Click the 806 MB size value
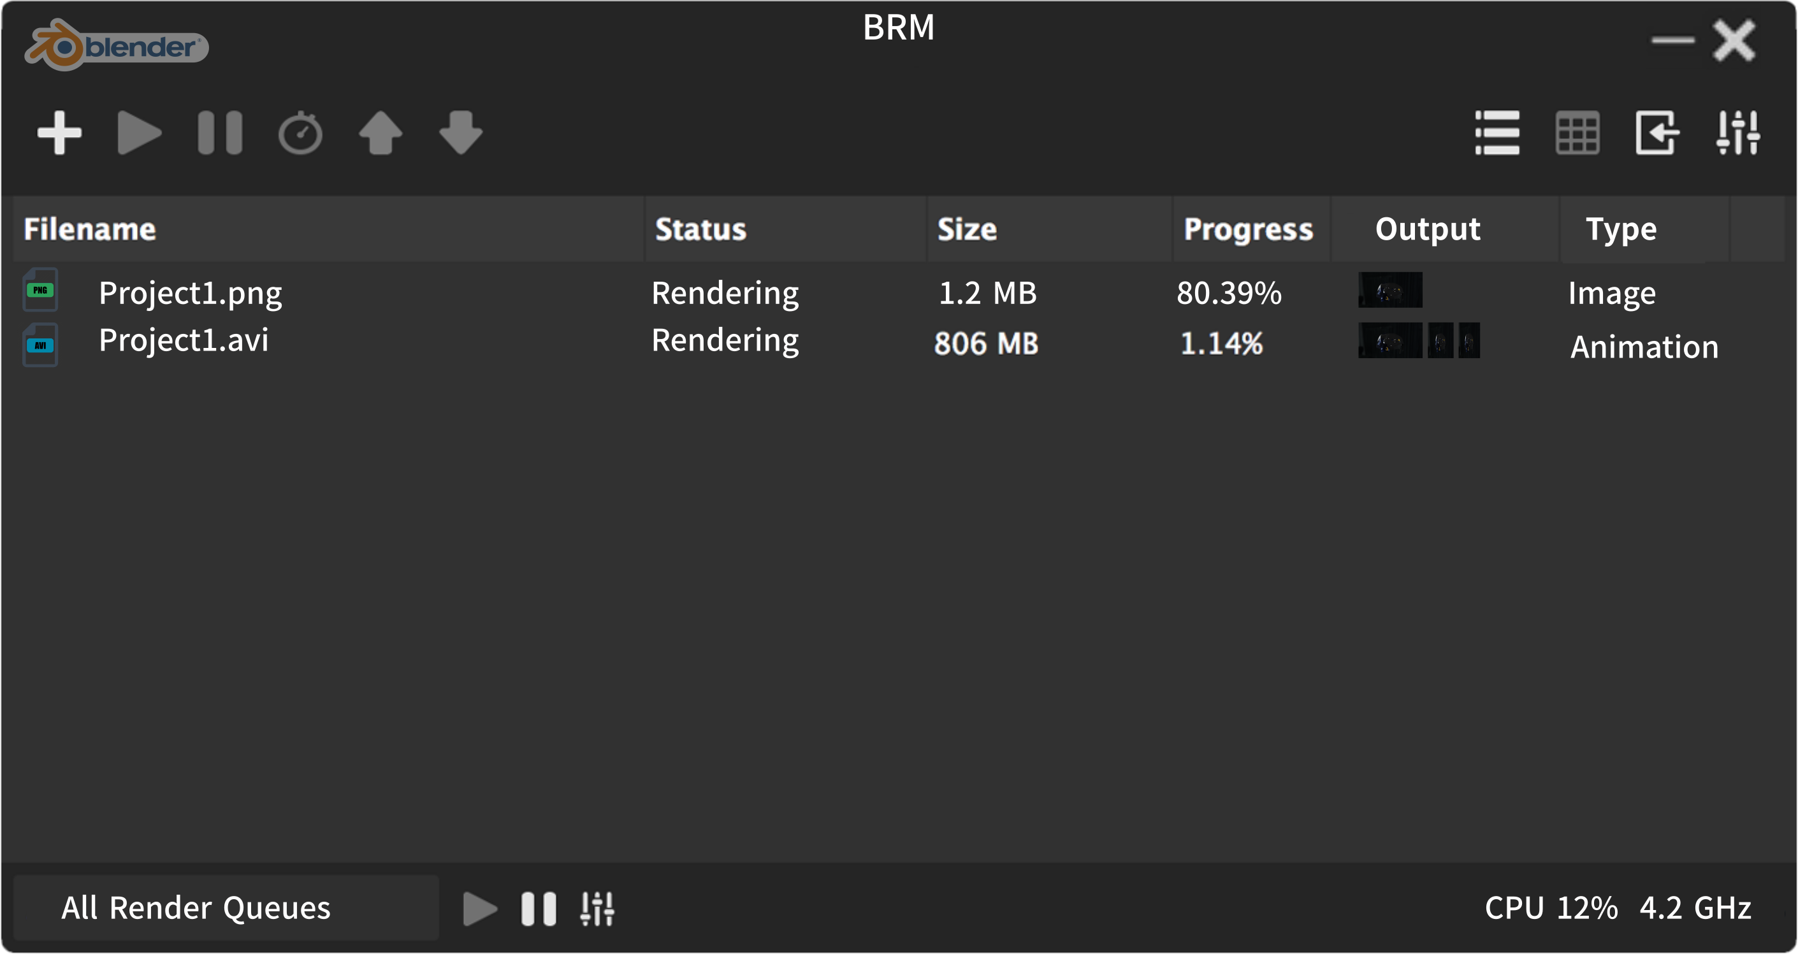Image resolution: width=1798 pixels, height=954 pixels. point(986,343)
